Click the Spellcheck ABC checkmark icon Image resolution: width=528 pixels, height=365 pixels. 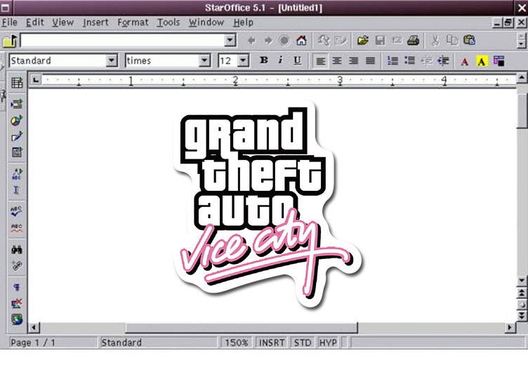click(x=17, y=211)
